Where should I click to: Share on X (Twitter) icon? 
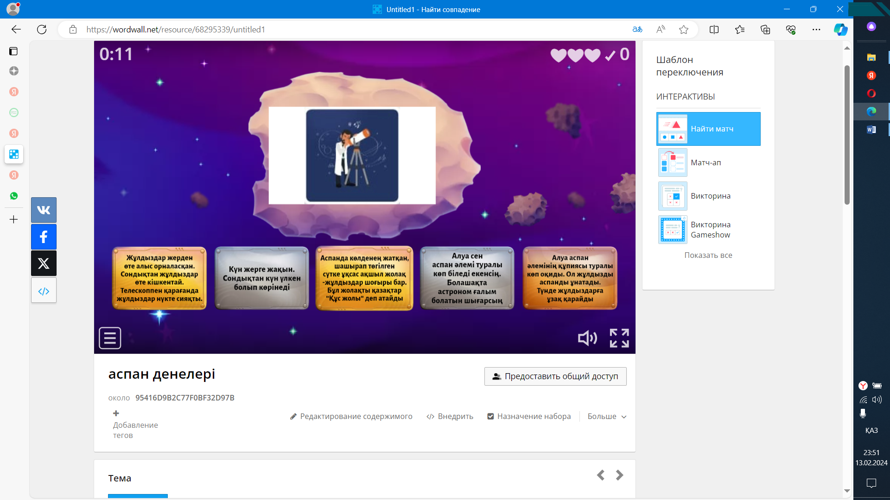[44, 263]
